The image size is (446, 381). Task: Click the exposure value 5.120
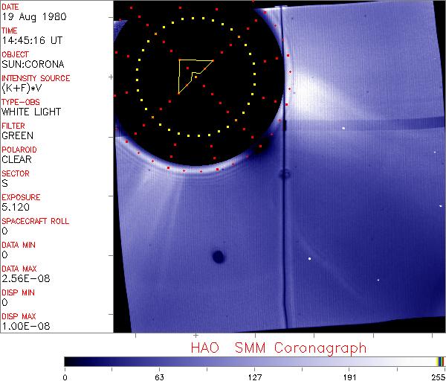(x=16, y=207)
